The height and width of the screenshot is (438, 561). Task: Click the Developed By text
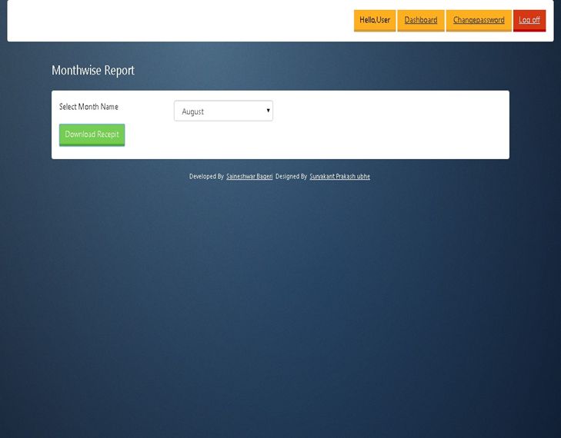[x=206, y=177]
